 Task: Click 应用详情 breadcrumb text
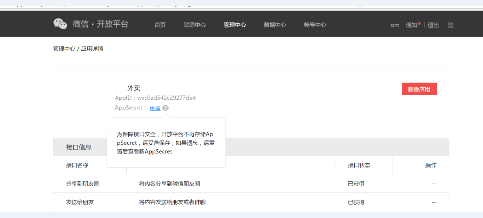tap(92, 49)
